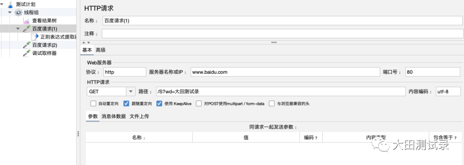Image resolution: width=464 pixels, height=165 pixels.
Task: Click the panel collapse arrows below 注释
Action: [86, 43]
